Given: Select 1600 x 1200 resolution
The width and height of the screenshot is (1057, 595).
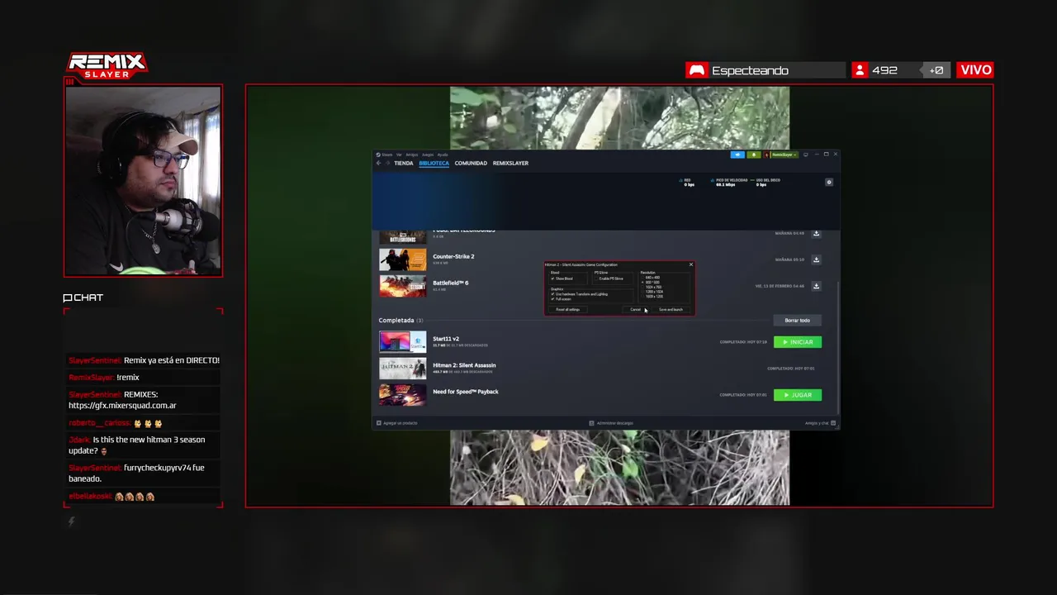Looking at the screenshot, I should click(654, 297).
